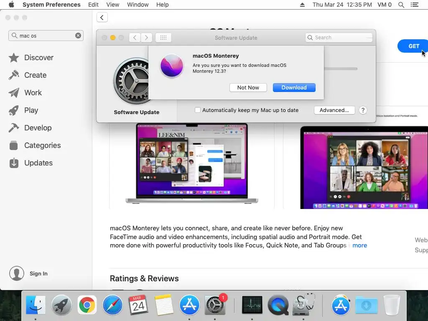Click App Store back chevron button
Image resolution: width=428 pixels, height=321 pixels.
click(102, 18)
